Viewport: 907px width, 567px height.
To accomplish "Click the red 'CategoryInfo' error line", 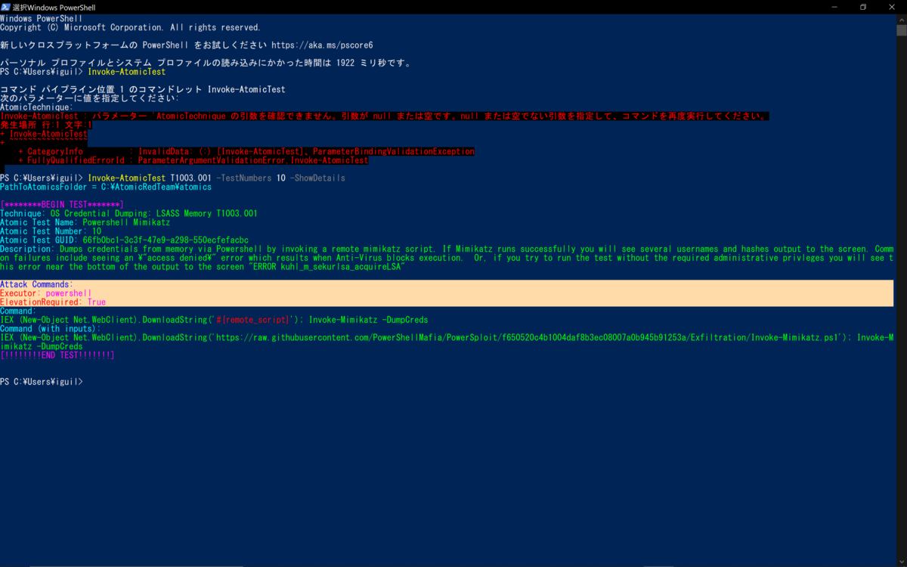I will (x=246, y=151).
